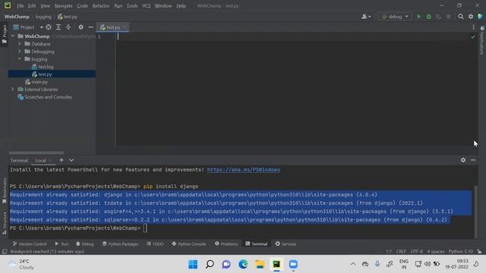Screen dimensions: 486x273
Task: Select opened file target icon in Project panel
Action: (x=49, y=27)
